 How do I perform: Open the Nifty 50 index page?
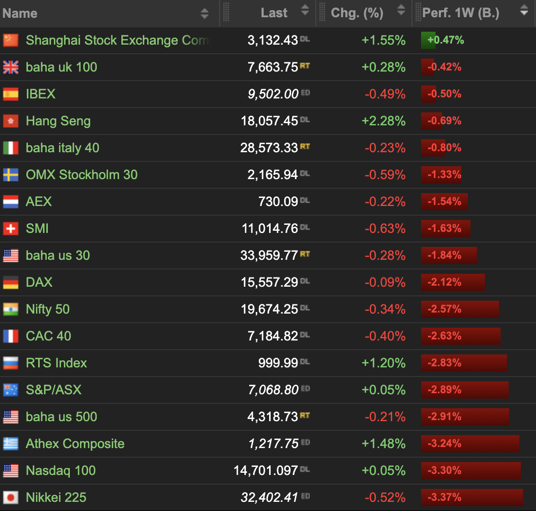point(48,309)
